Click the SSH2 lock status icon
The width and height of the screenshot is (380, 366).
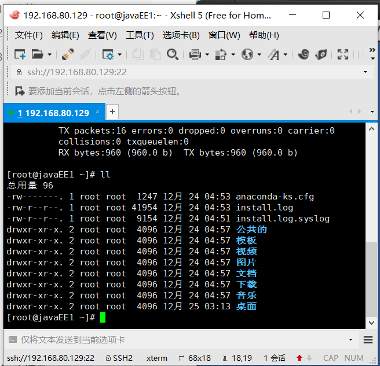[x=108, y=358]
